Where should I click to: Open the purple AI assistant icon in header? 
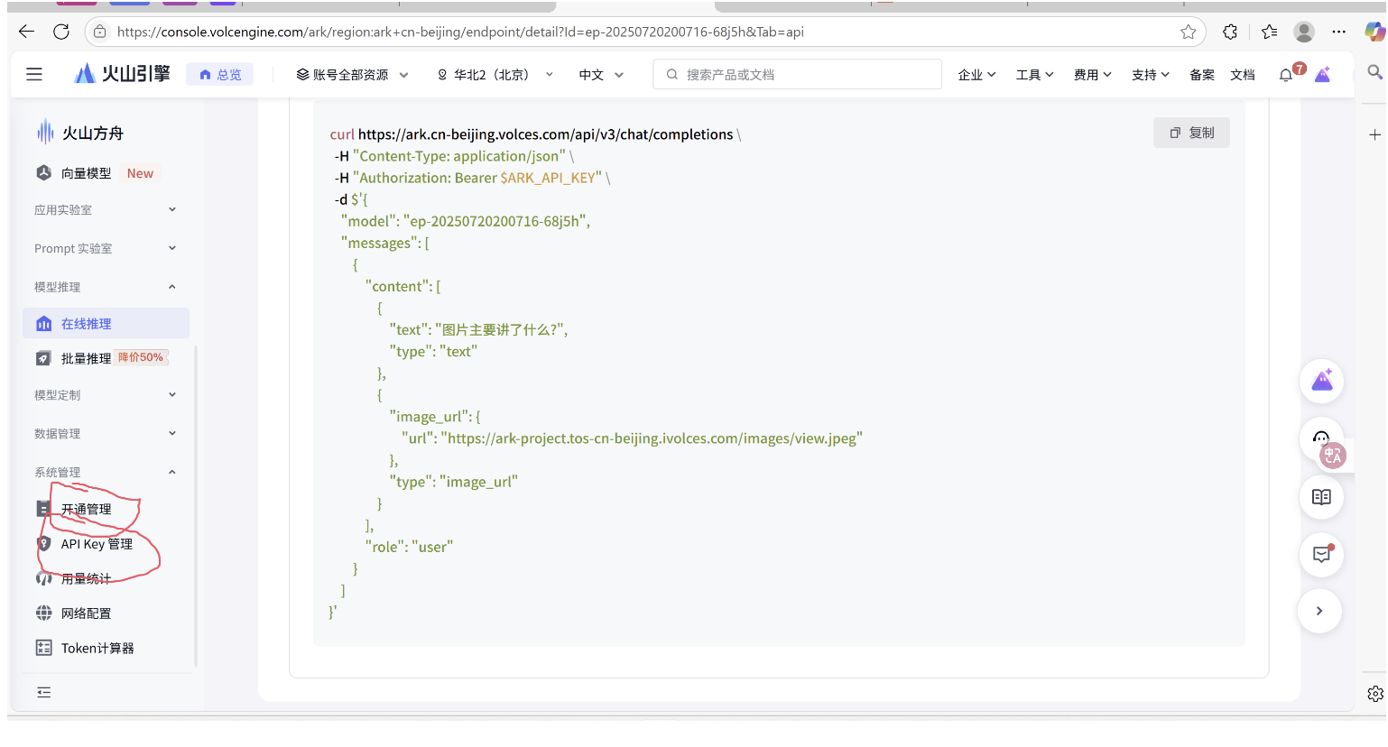[1323, 75]
